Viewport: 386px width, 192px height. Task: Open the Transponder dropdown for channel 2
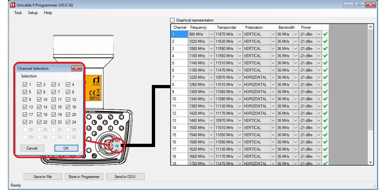(240, 41)
